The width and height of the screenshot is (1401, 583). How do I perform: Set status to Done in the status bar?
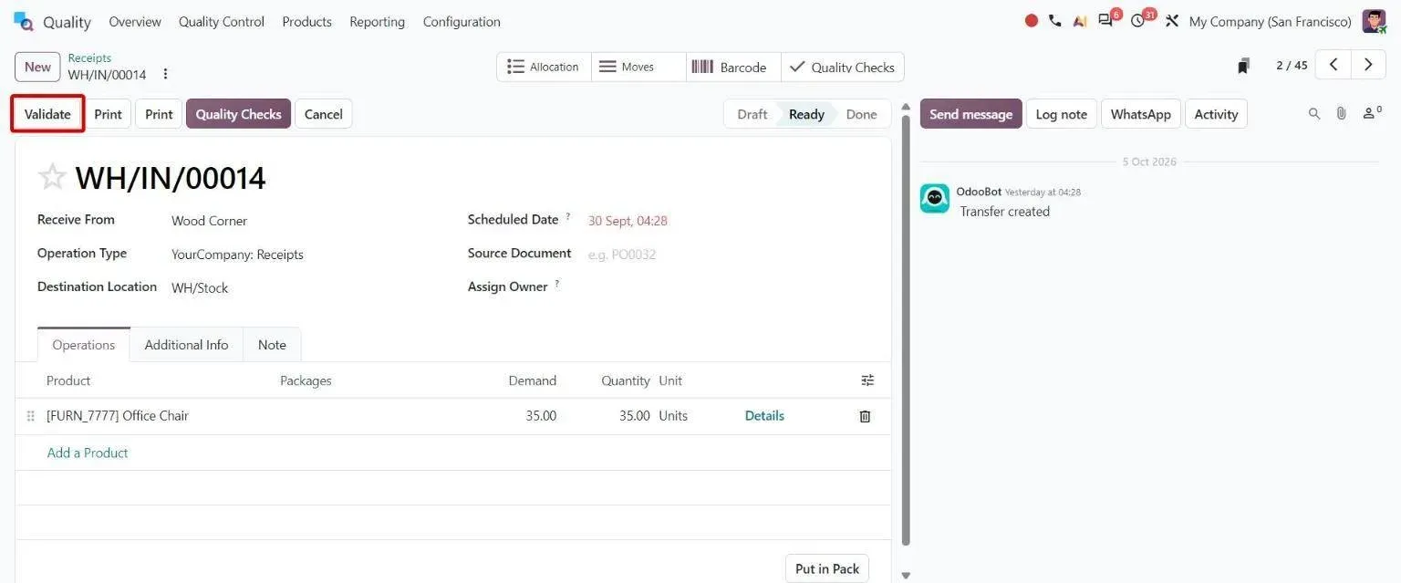(861, 114)
